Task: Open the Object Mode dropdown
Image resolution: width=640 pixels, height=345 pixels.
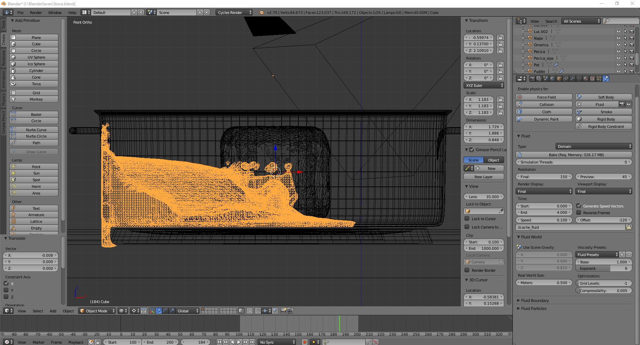Action: (x=97, y=311)
